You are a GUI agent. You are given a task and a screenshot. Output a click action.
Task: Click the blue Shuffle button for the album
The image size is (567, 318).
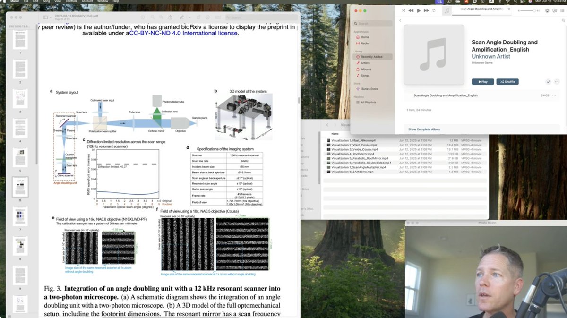click(x=507, y=82)
